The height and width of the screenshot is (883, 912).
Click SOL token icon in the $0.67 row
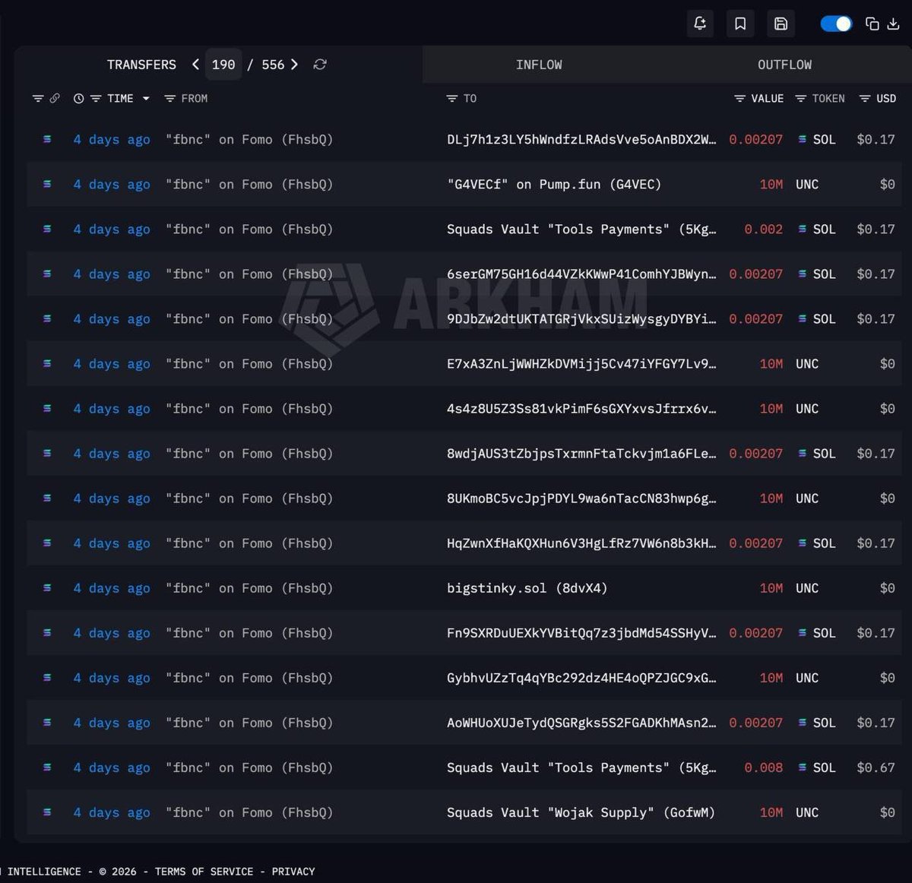(802, 767)
